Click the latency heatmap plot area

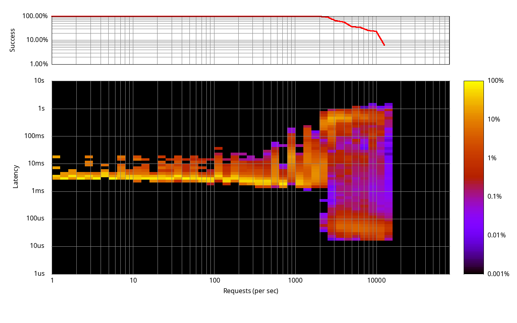pos(251,177)
